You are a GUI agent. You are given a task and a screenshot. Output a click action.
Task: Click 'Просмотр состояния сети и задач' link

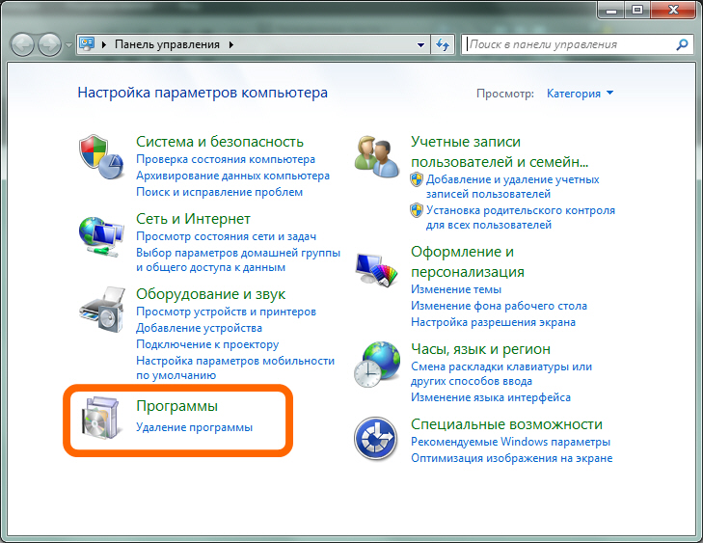226,236
